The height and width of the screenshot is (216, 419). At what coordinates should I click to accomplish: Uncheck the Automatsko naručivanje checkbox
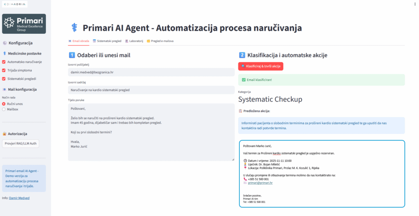click(4, 62)
